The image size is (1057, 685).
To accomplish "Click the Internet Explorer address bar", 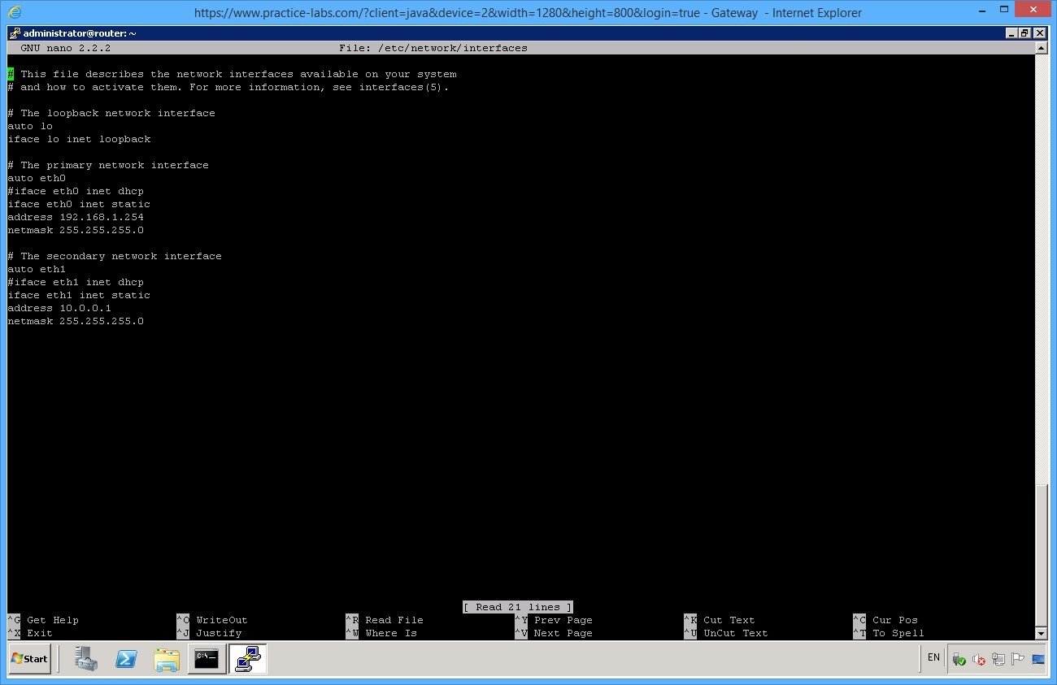I will [x=528, y=12].
